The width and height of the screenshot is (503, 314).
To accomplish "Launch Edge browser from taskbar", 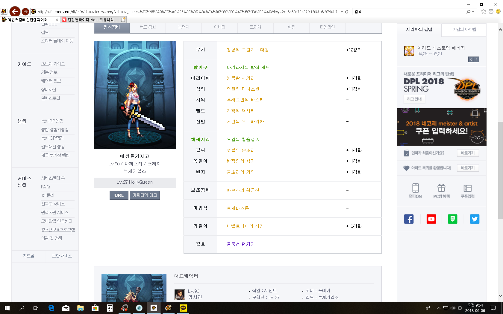I will (x=51, y=308).
